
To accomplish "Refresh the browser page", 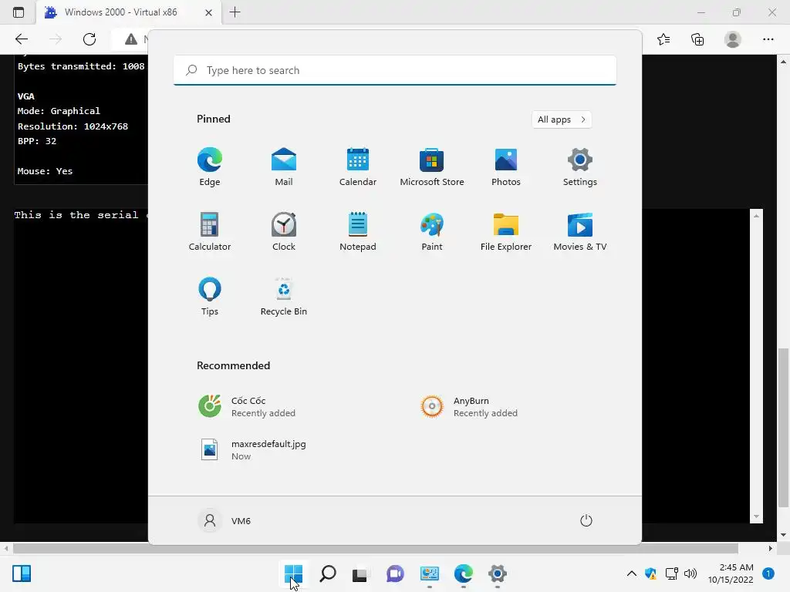I will click(x=89, y=39).
